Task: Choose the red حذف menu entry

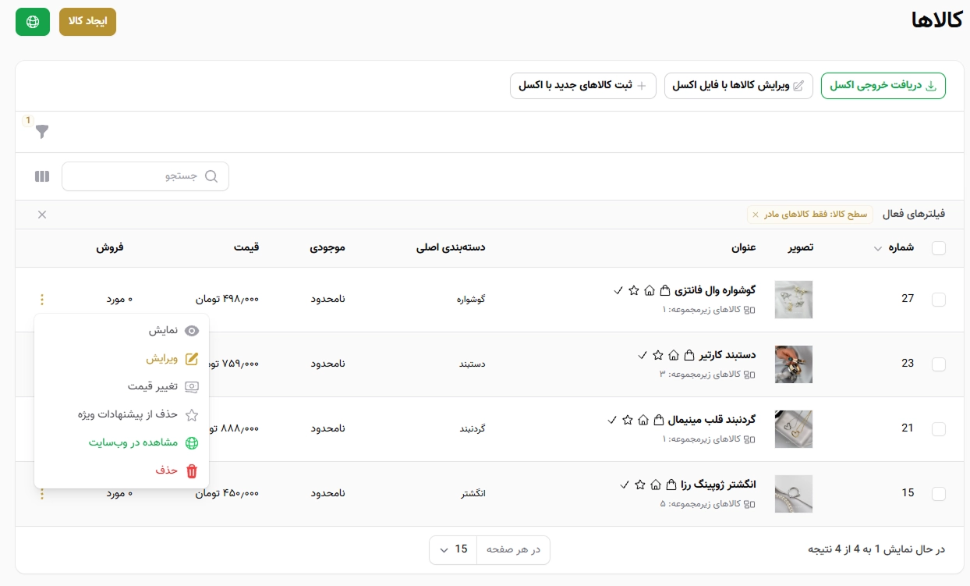Action: coord(122,471)
